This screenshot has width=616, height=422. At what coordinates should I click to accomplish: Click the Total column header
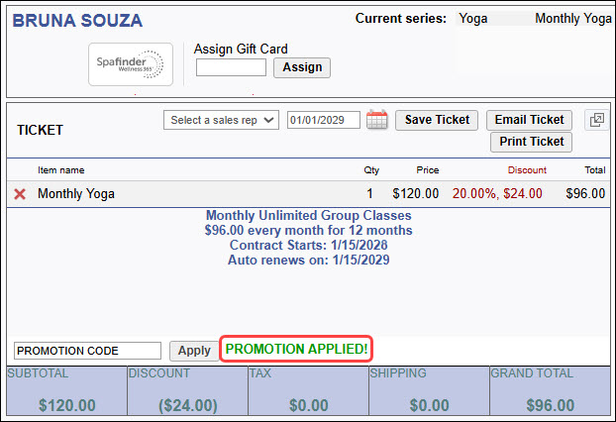tap(595, 170)
